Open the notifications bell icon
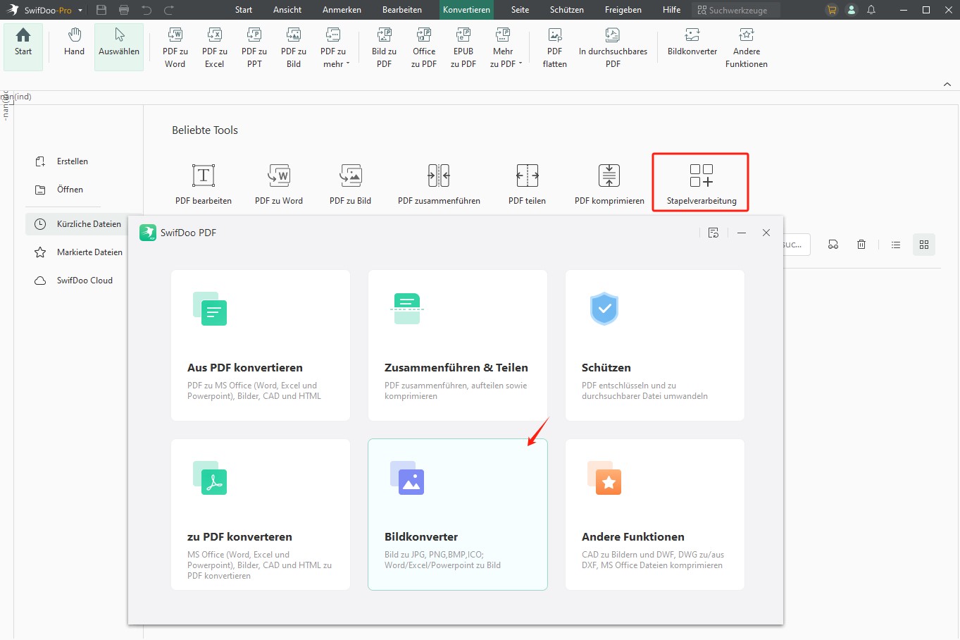The height and width of the screenshot is (640, 960). [871, 10]
